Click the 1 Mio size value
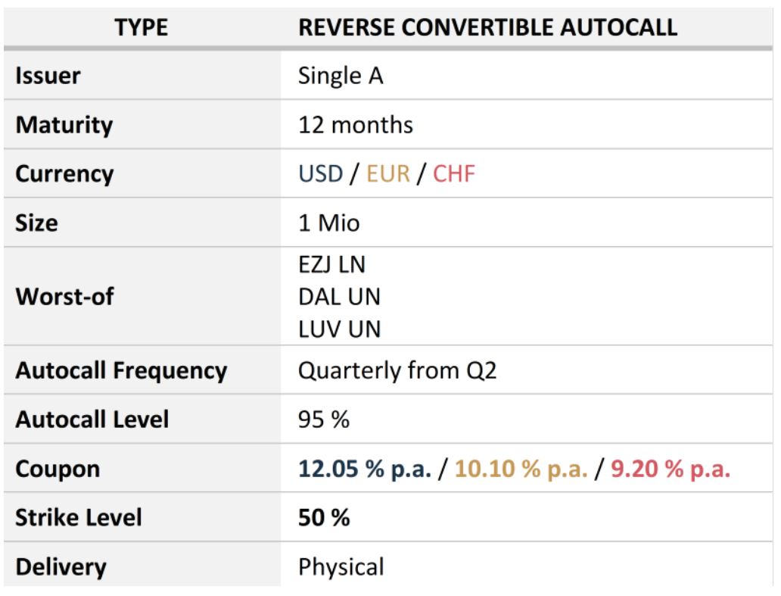Viewport: 781px width, 596px height. [x=328, y=223]
